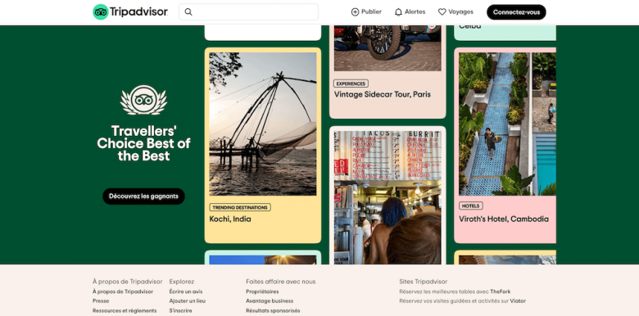Click the Travellers' Choice Best of the Best heading
This screenshot has height=316, width=639.
point(143,143)
